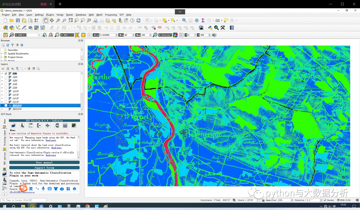Click the Browser panel refresh icon
The height and width of the screenshot is (210, 360).
pyautogui.click(x=8, y=45)
